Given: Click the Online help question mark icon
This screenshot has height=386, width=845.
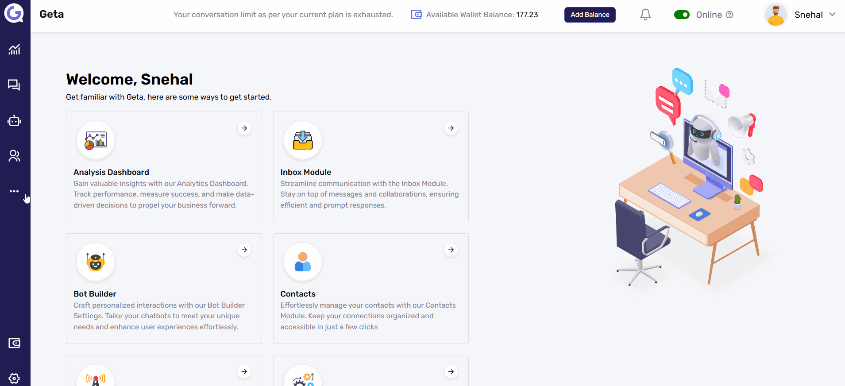Looking at the screenshot, I should [729, 15].
